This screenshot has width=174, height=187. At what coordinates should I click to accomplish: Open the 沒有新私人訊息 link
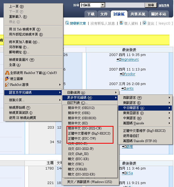(x=103, y=23)
